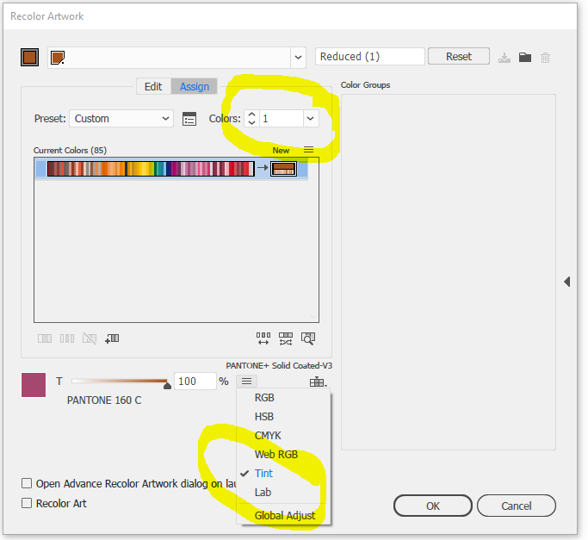Click the active color swatch icon at top left
The width and height of the screenshot is (588, 540).
point(29,58)
